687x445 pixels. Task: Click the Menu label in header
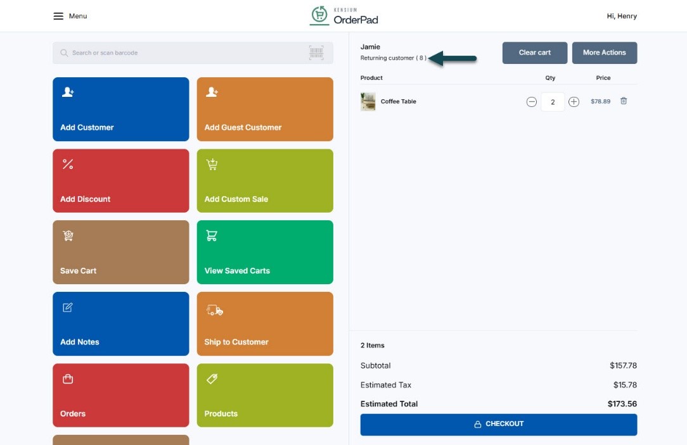click(78, 16)
